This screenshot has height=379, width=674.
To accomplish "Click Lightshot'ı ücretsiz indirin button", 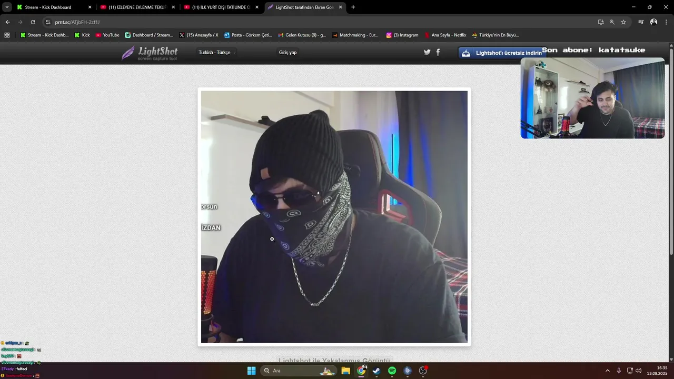I will pyautogui.click(x=502, y=53).
